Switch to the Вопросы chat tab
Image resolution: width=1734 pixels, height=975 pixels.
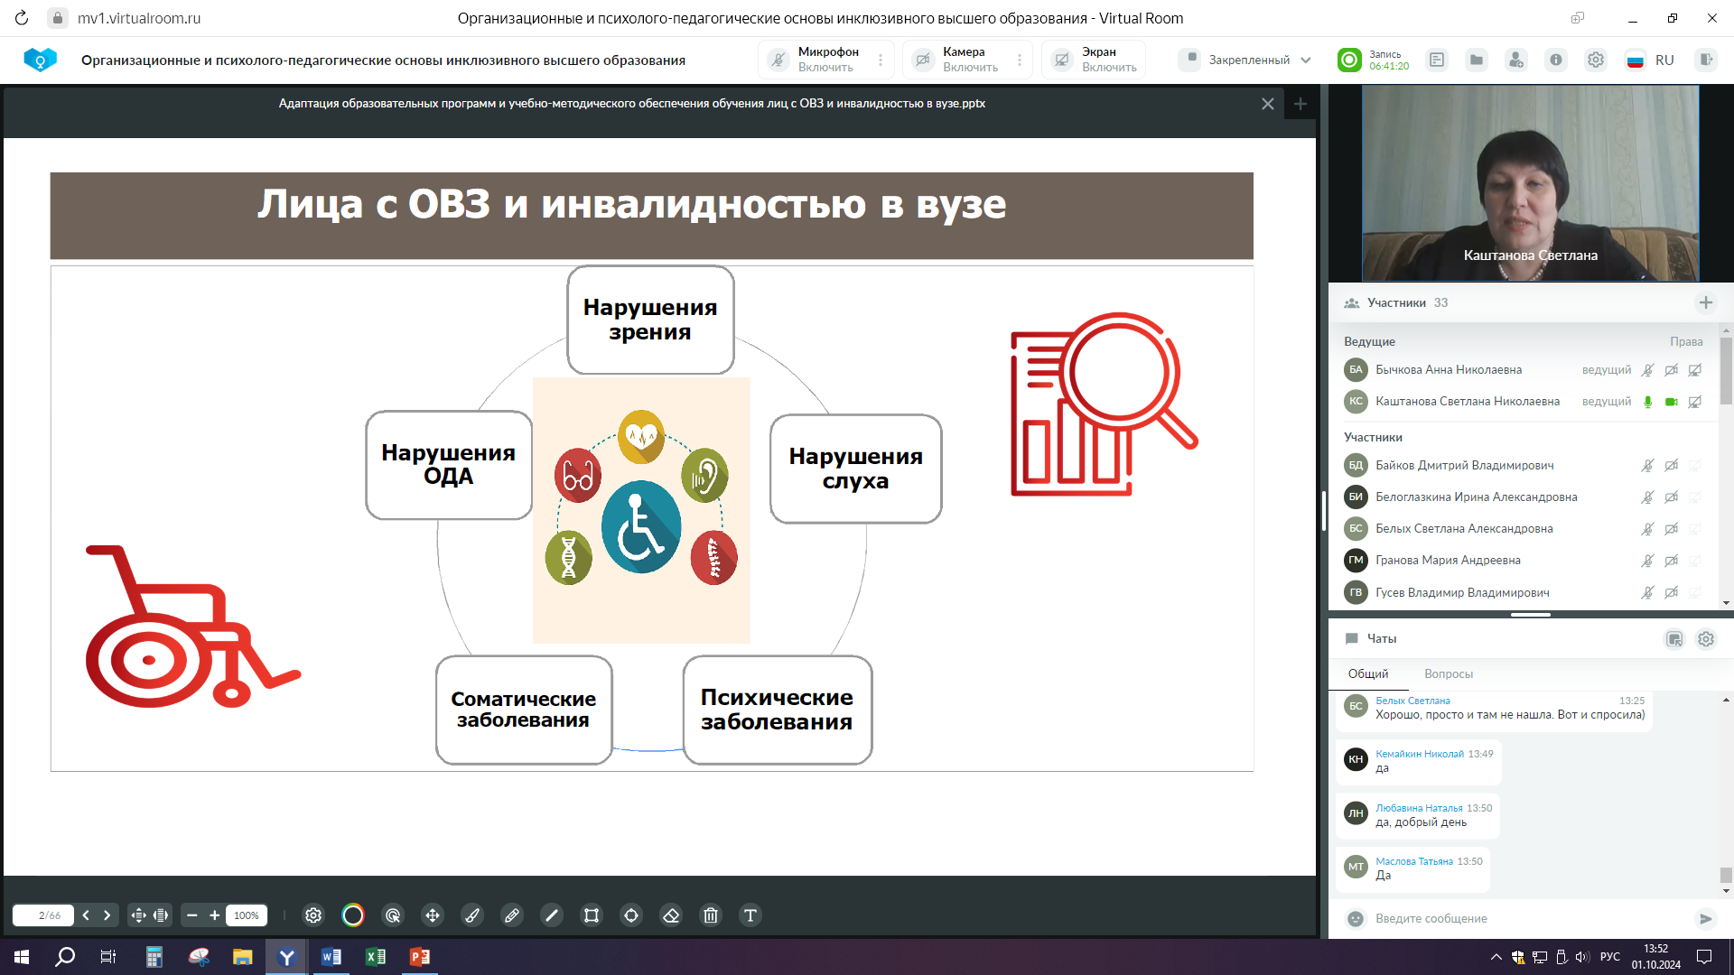tap(1448, 673)
